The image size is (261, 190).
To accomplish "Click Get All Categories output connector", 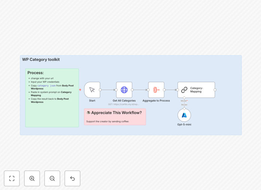I will 132,90.
